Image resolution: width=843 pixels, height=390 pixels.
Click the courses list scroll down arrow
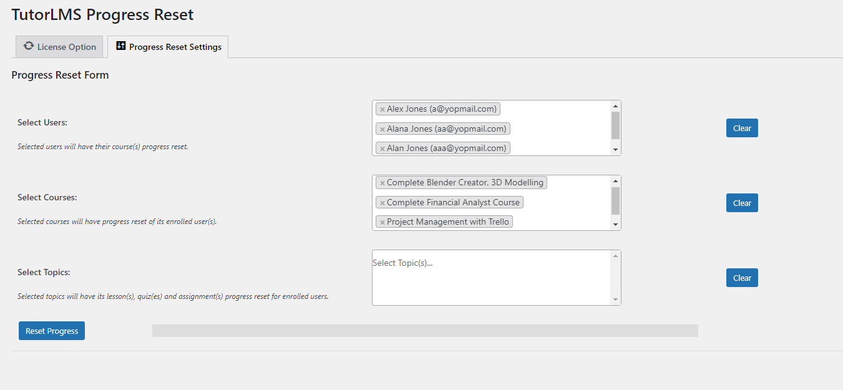615,225
